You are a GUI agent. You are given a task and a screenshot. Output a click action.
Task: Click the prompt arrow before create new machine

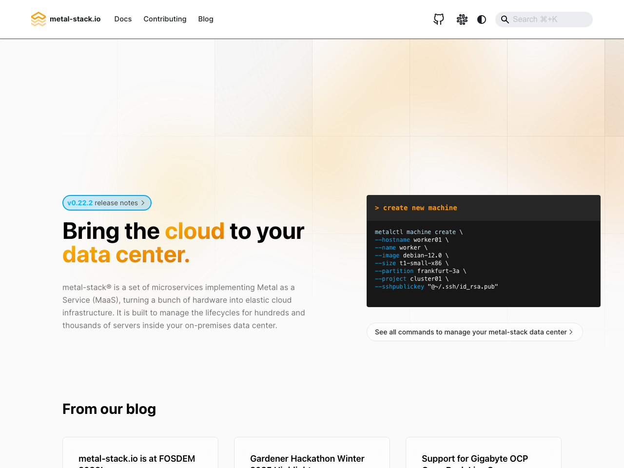point(377,208)
